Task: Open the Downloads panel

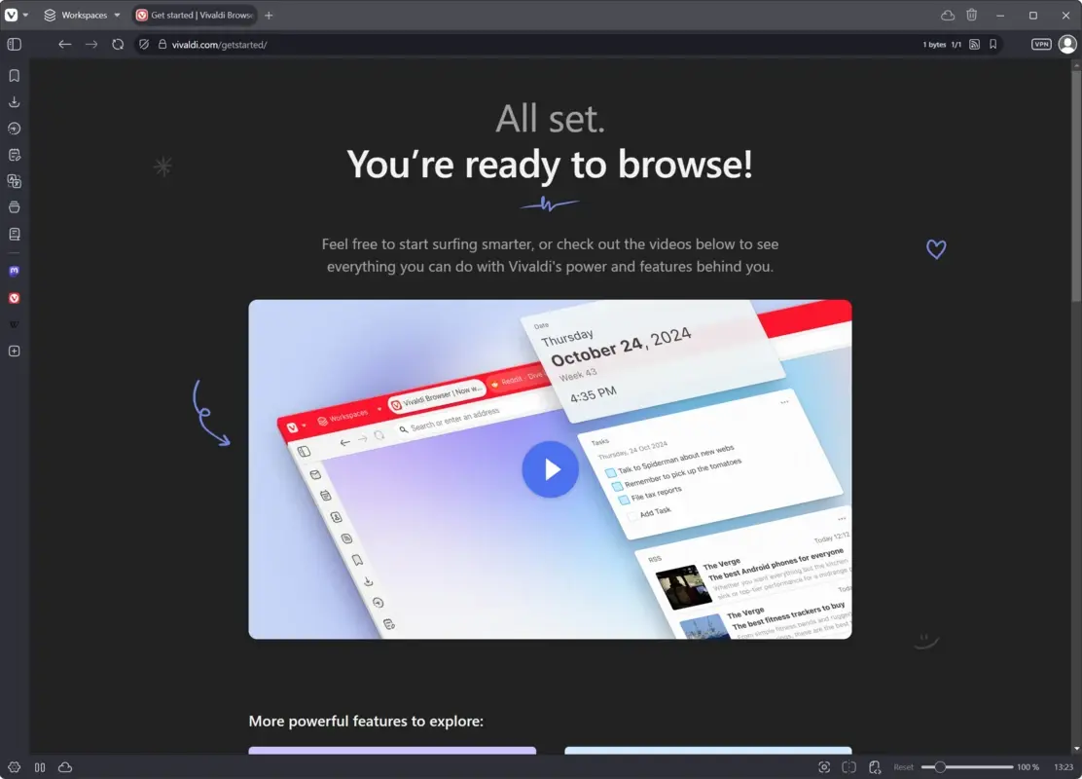Action: (x=14, y=101)
